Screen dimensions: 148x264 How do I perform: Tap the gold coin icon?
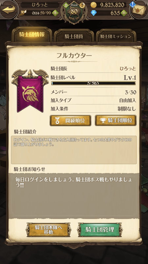93,5
